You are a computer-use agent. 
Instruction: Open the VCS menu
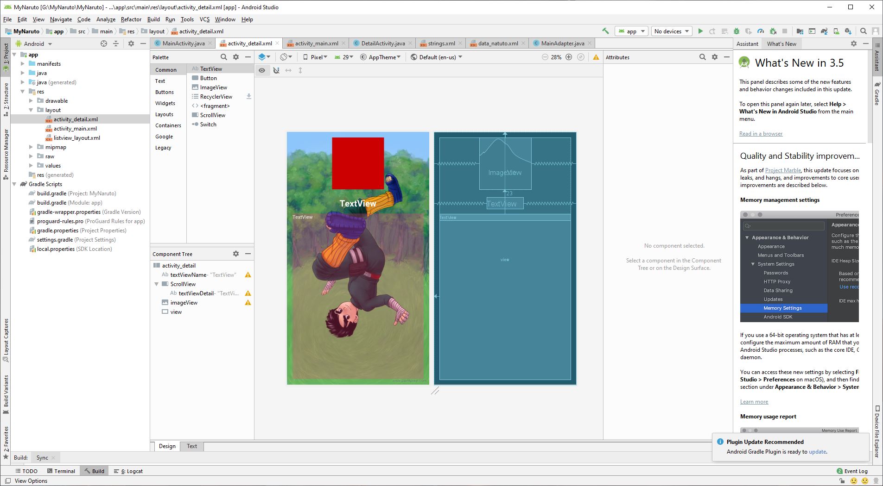click(204, 19)
